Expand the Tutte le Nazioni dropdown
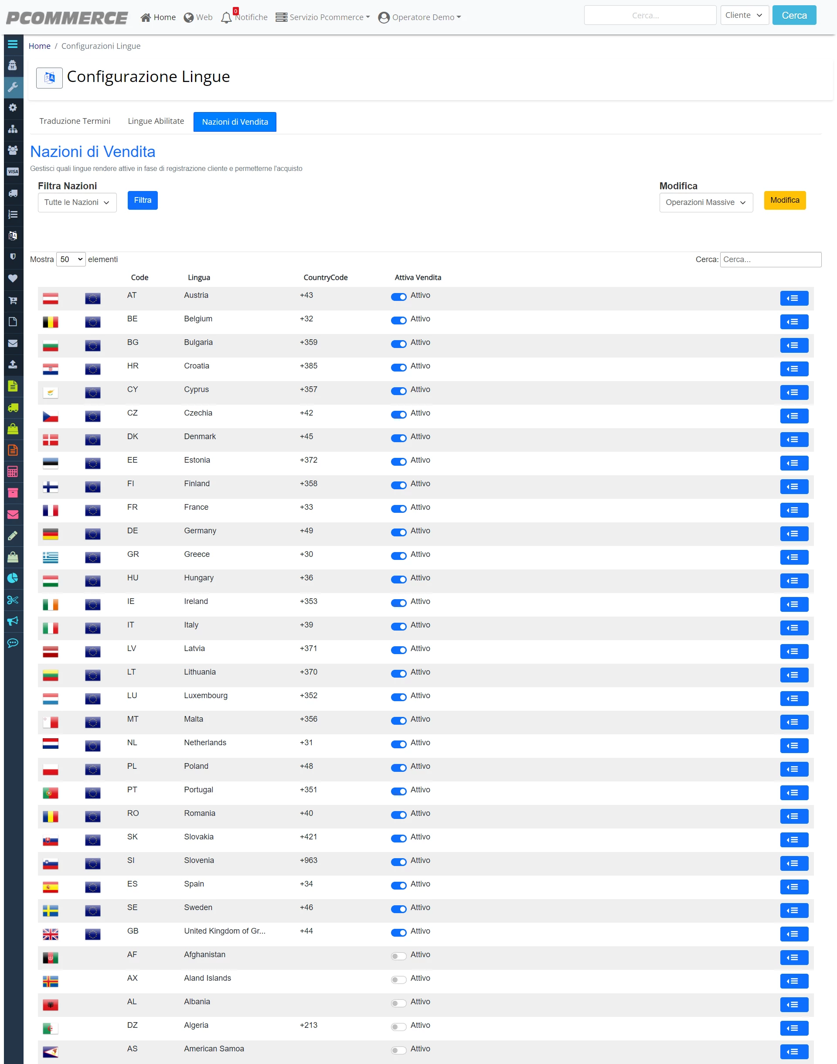 coord(77,202)
